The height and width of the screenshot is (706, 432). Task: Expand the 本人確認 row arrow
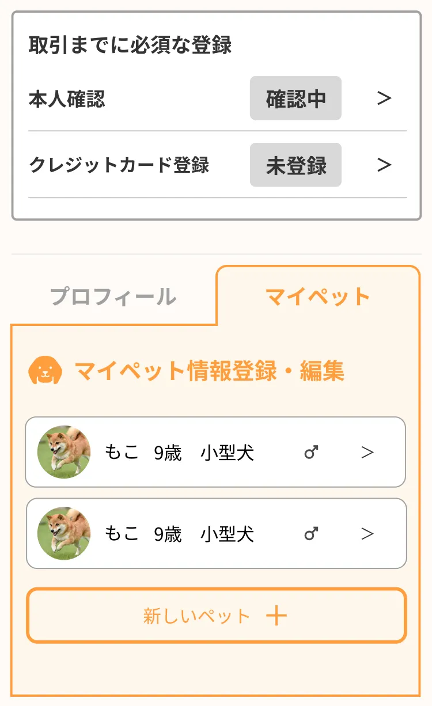(x=384, y=98)
